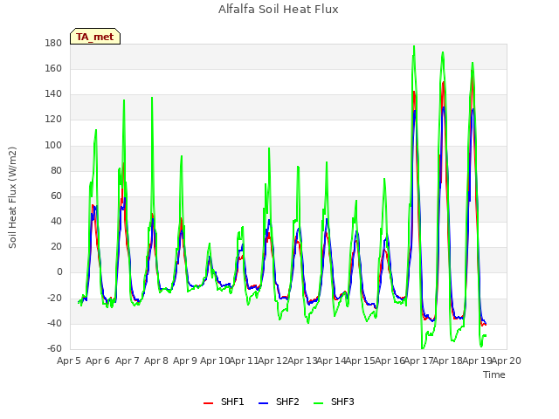Toggle the SHF3 legend entry

334,402
